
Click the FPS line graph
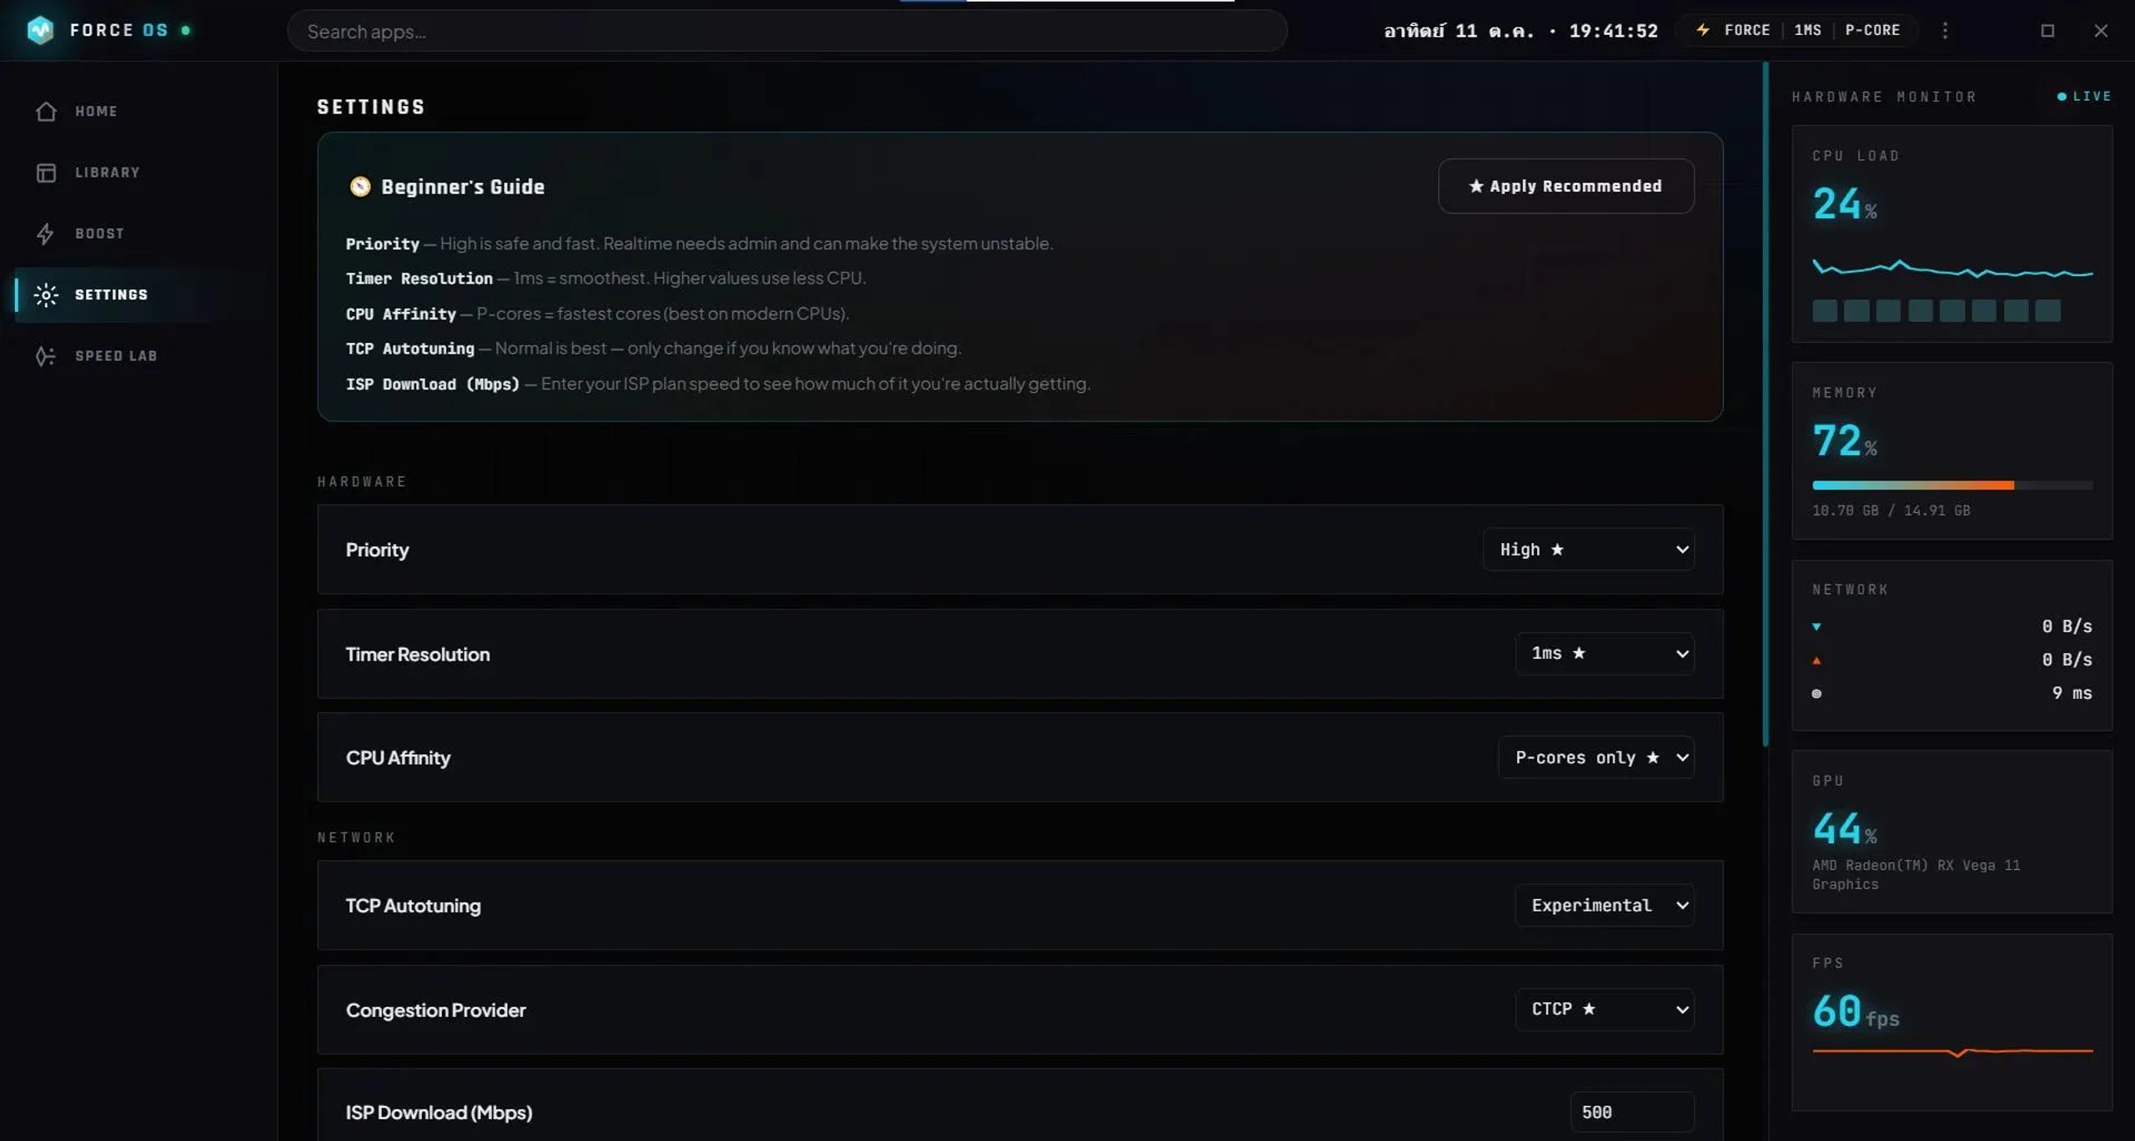[x=1952, y=1052]
